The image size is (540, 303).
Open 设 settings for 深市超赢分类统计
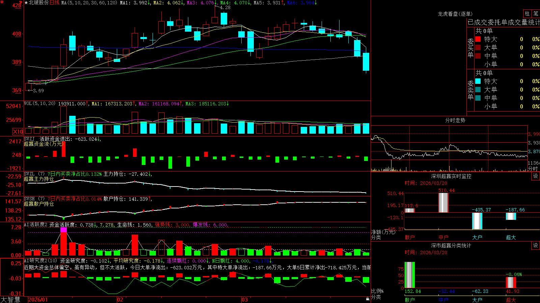(536, 245)
